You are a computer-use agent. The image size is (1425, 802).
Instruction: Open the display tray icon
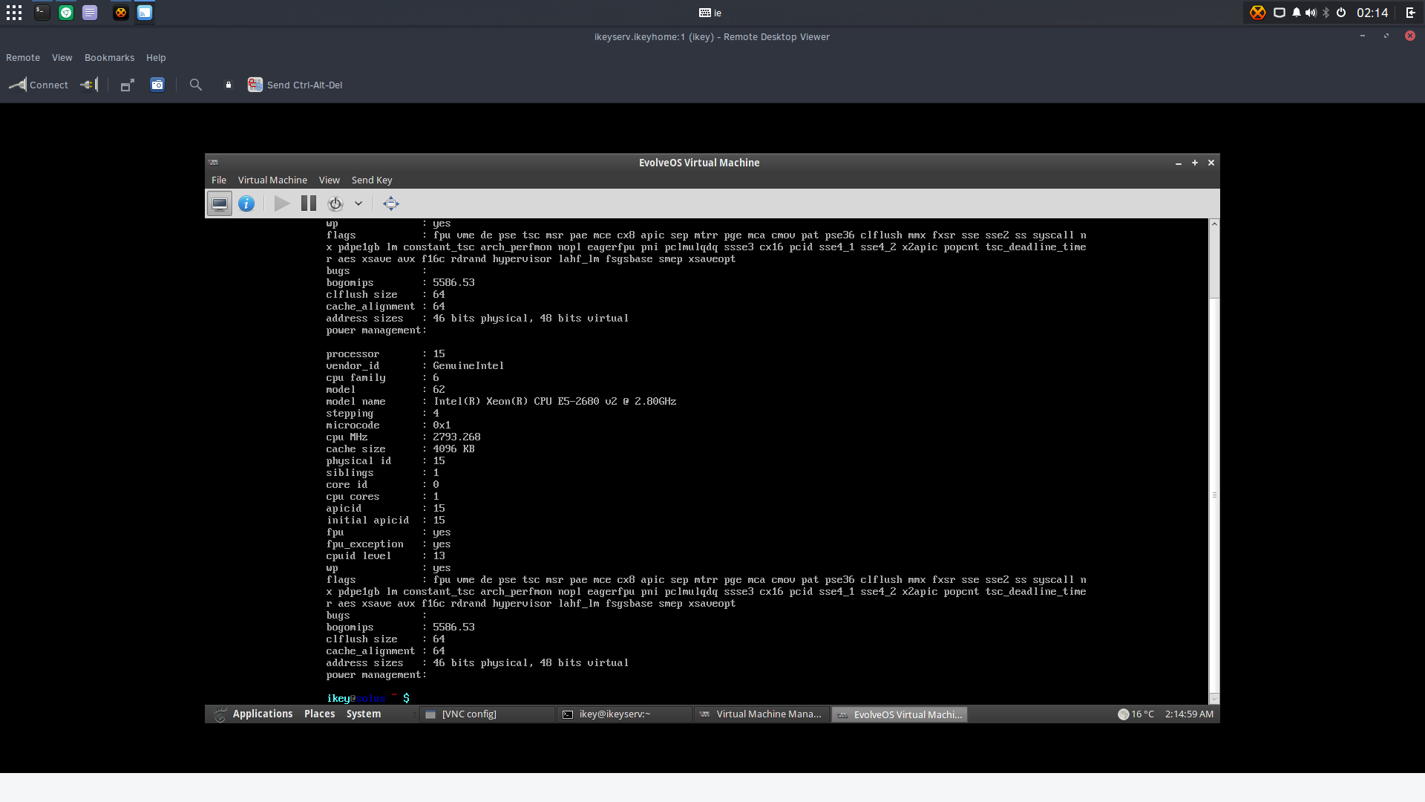coord(1280,13)
